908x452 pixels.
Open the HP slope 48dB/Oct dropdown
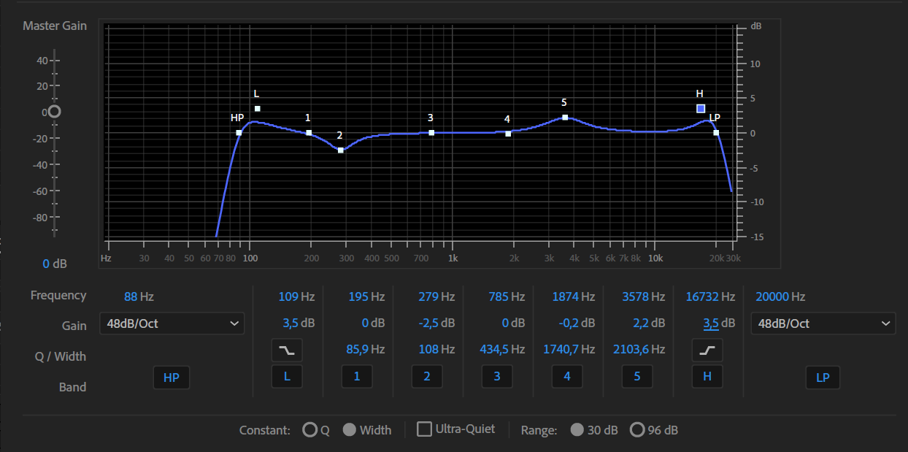(172, 323)
